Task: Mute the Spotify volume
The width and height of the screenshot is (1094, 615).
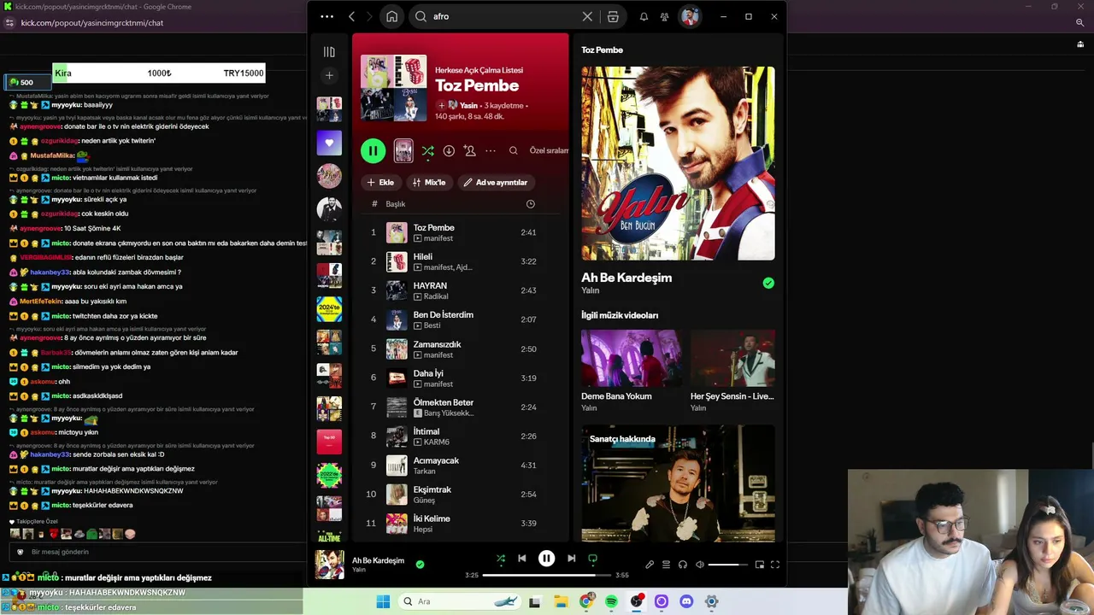Action: pos(700,565)
